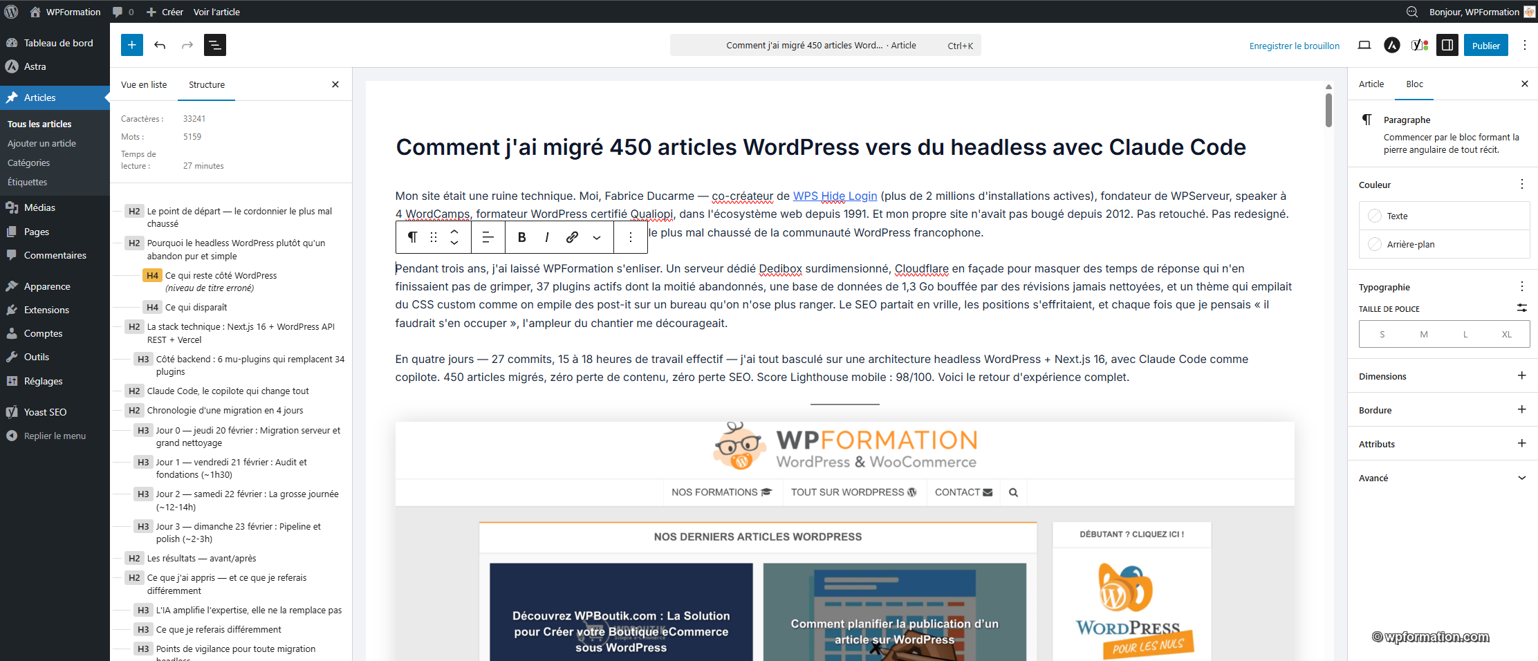1538x661 pixels.
Task: Toggle the document overview button
Action: (215, 45)
